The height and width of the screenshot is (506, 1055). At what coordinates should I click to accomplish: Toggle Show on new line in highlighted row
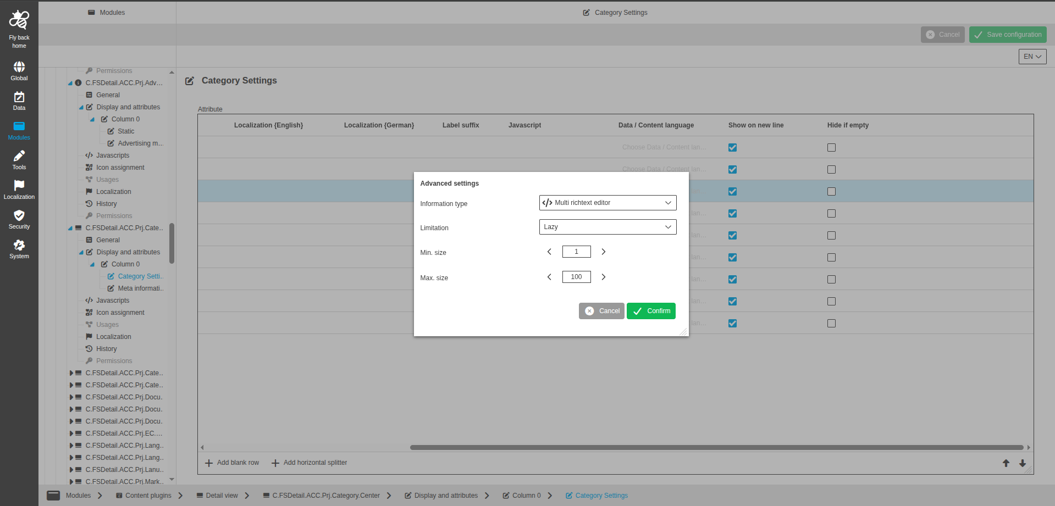click(732, 191)
